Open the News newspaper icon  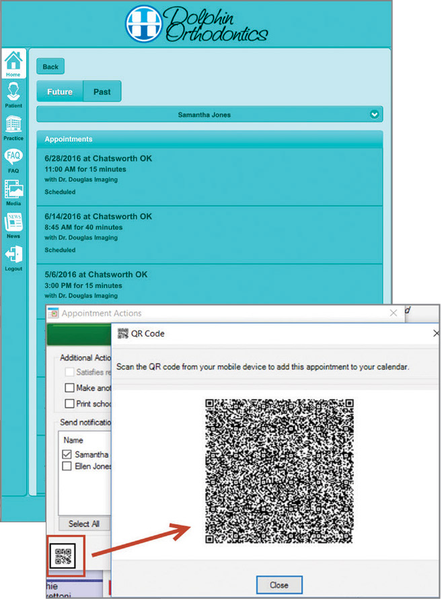[13, 225]
